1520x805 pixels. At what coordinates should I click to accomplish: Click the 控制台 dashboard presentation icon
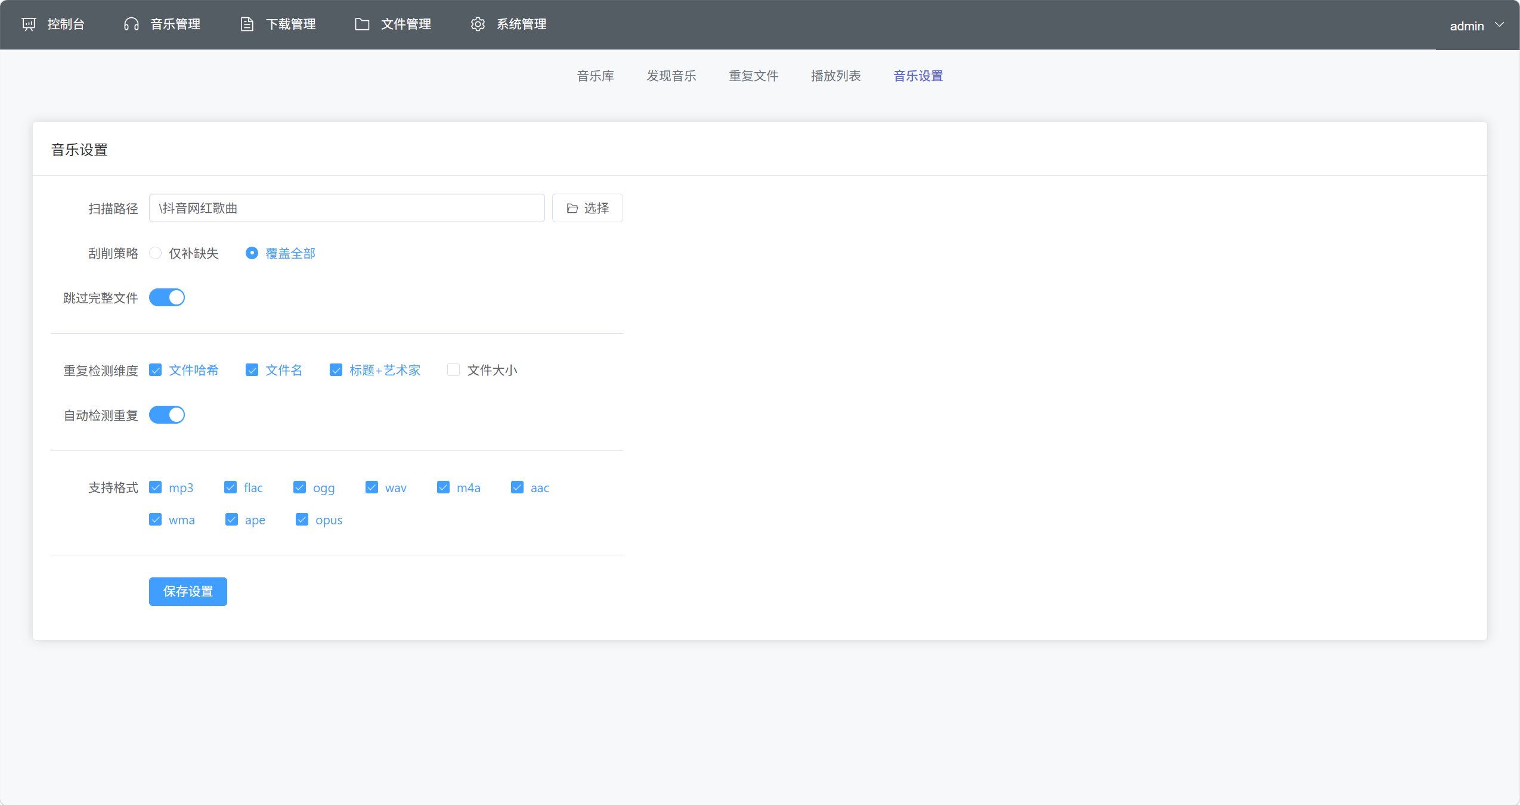pyautogui.click(x=29, y=24)
